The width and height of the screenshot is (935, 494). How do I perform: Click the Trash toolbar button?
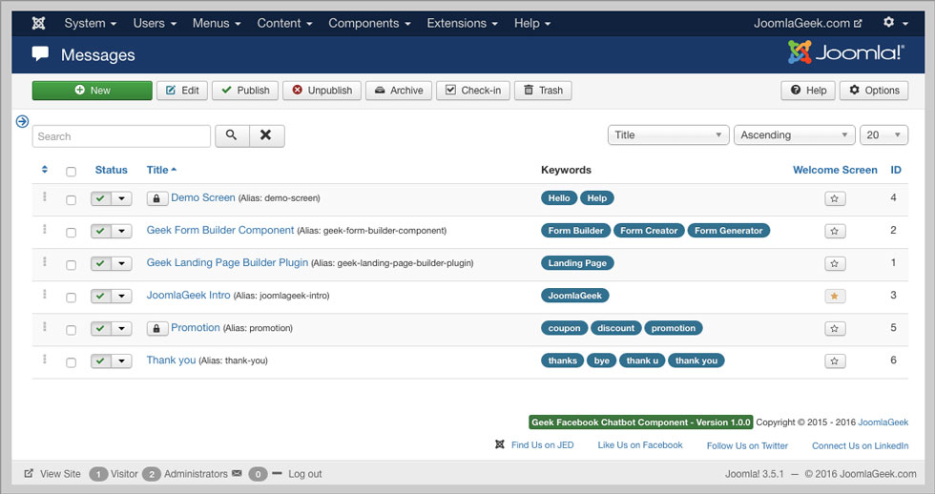click(543, 91)
